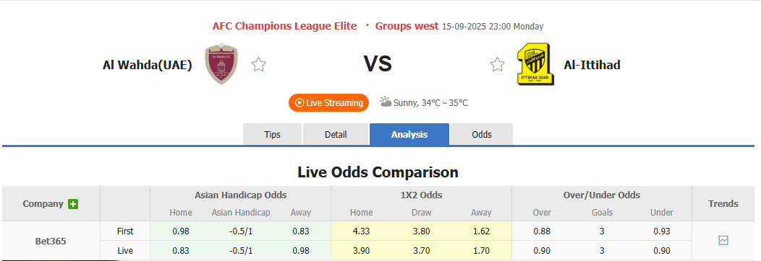Switch to the Tips tab
The height and width of the screenshot is (261, 761).
(272, 134)
